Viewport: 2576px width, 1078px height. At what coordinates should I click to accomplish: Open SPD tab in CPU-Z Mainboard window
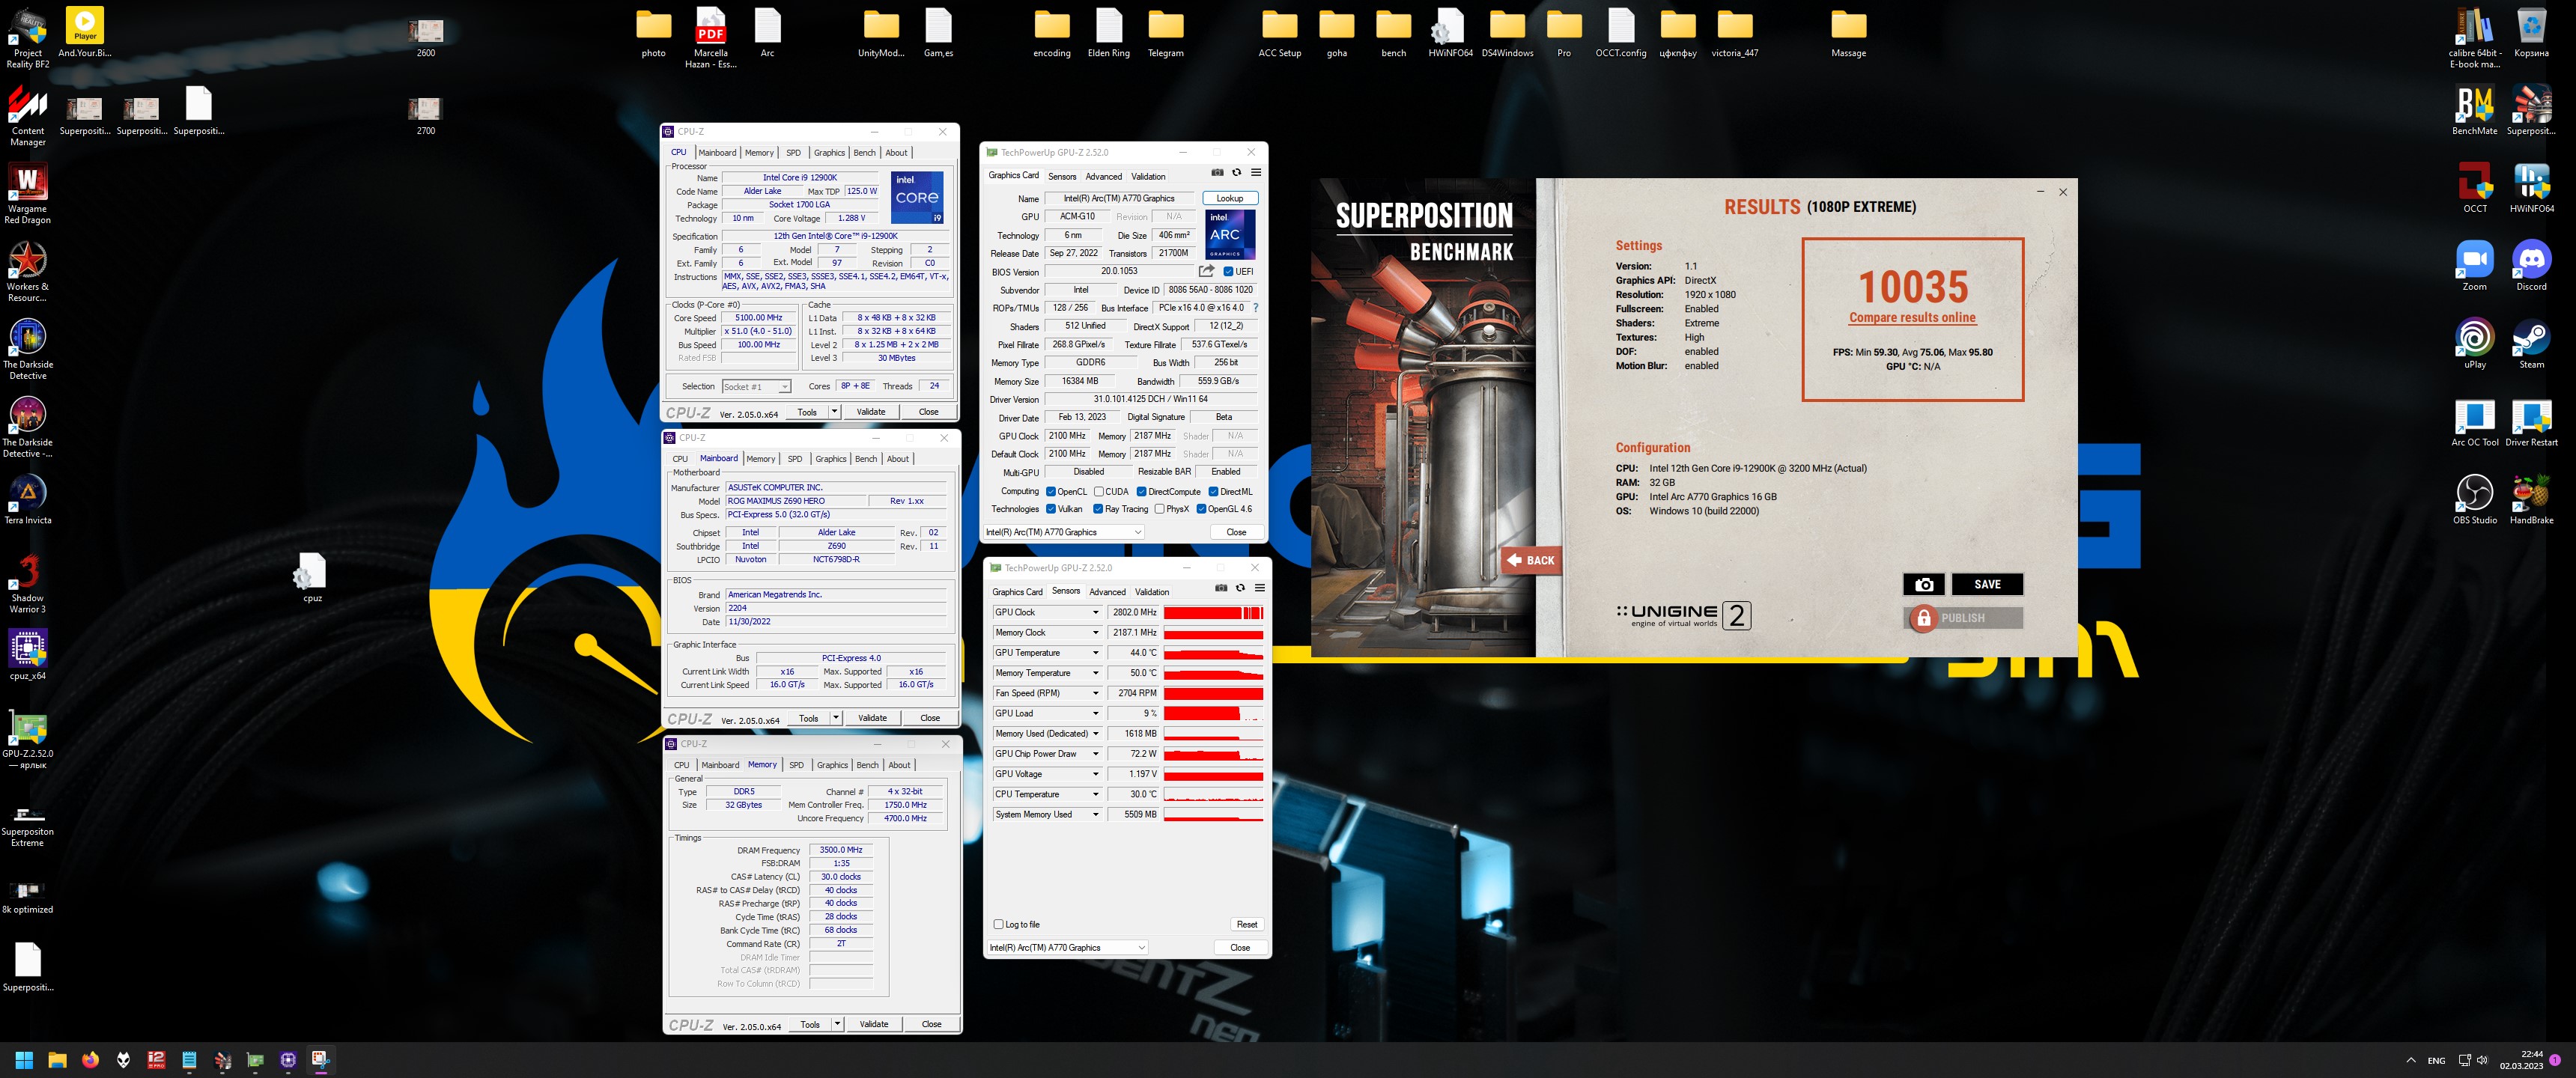coord(795,459)
